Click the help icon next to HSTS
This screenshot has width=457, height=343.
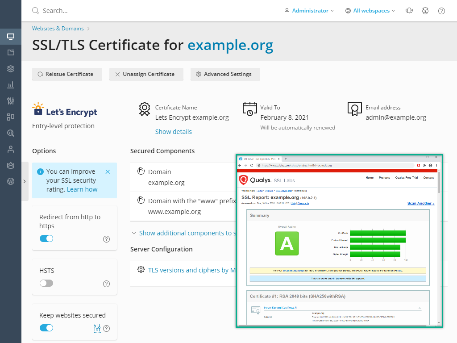(106, 284)
